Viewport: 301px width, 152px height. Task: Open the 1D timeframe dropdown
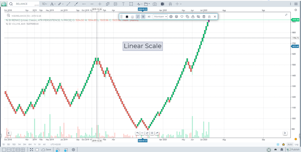pos(45,4)
